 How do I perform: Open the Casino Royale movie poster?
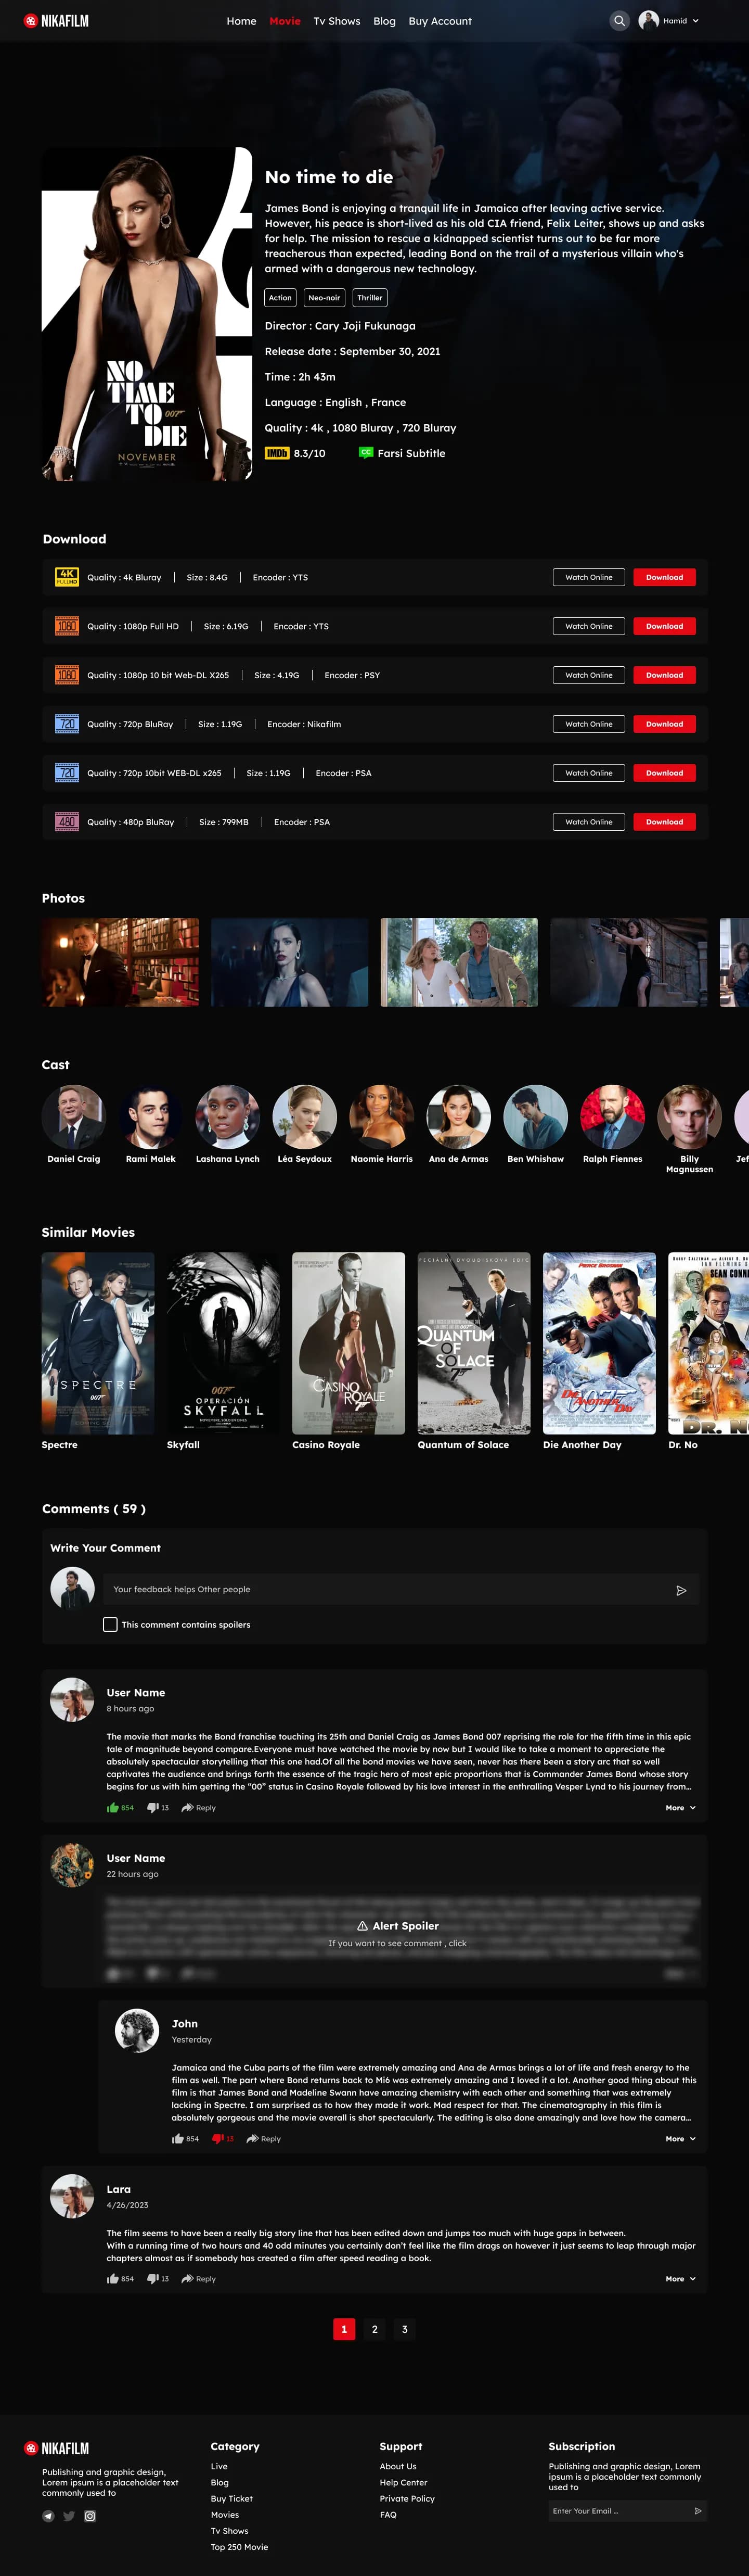tap(348, 1343)
